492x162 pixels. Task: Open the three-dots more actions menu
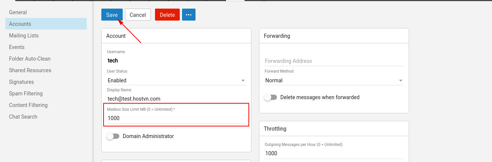click(189, 15)
